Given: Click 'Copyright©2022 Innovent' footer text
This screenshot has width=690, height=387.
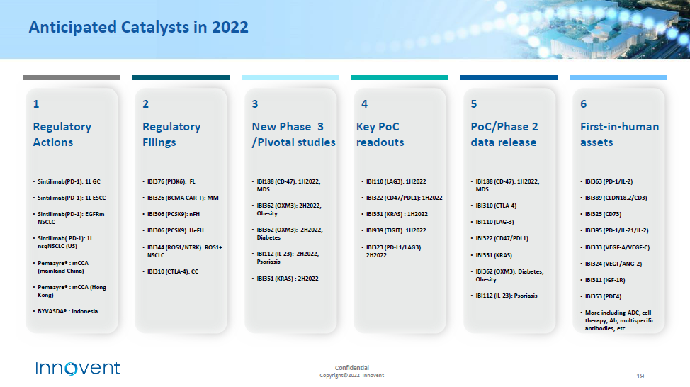Looking at the screenshot, I should coord(352,376).
